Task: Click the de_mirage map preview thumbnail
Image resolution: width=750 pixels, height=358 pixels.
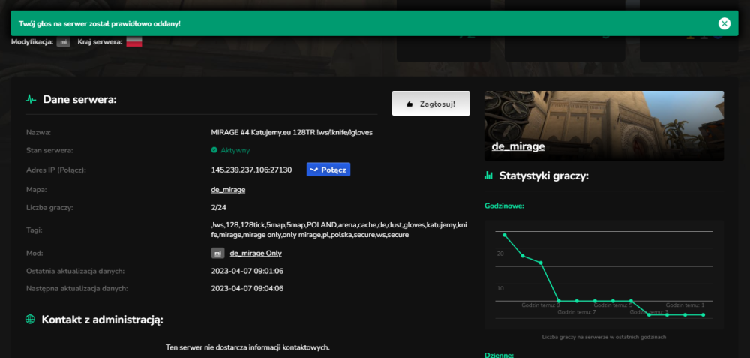Action: click(x=604, y=125)
